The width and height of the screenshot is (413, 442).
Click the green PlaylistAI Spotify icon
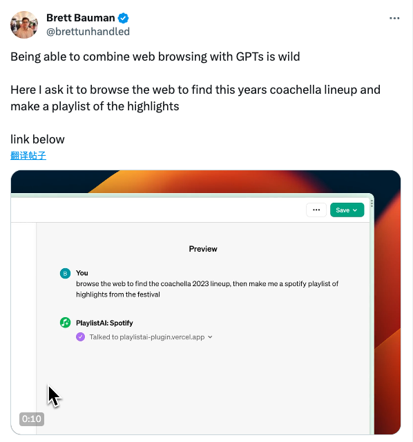(x=65, y=323)
